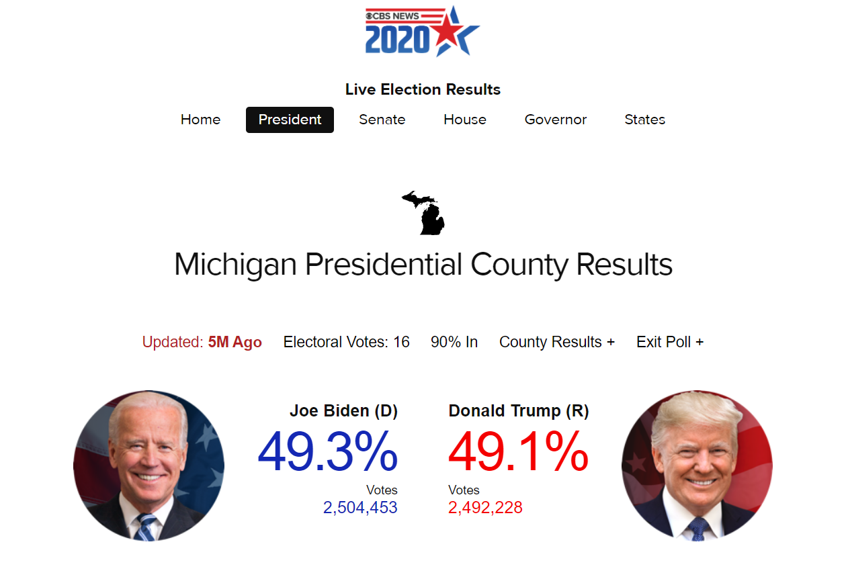Click Donald Trump (R) candidate name
This screenshot has height=579, width=848.
[519, 411]
